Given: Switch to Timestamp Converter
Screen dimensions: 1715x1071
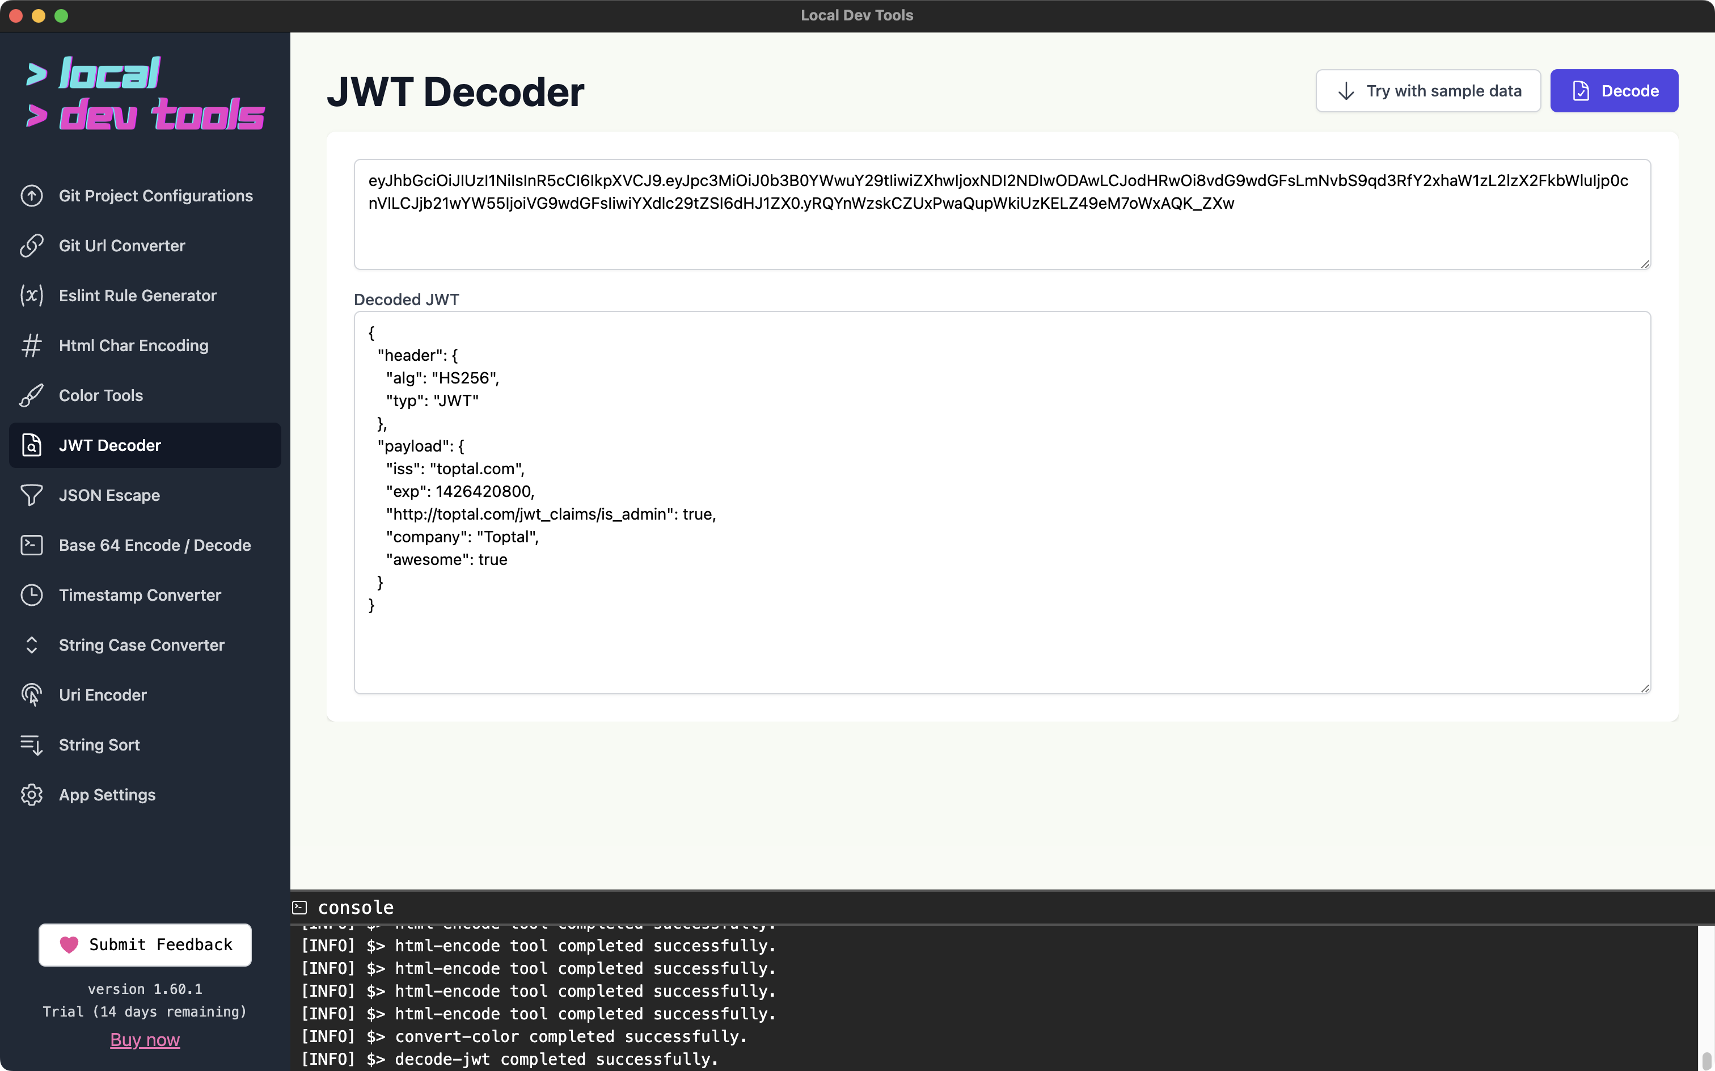Looking at the screenshot, I should tap(145, 595).
